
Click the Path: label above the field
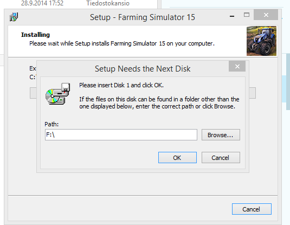[x=51, y=124]
